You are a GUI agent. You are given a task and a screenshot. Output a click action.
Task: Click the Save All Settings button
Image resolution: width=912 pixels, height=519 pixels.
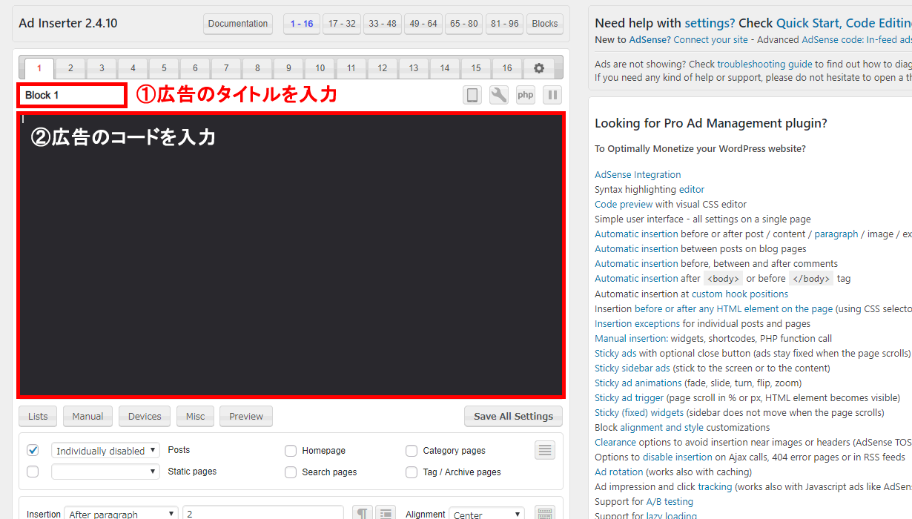click(x=513, y=416)
